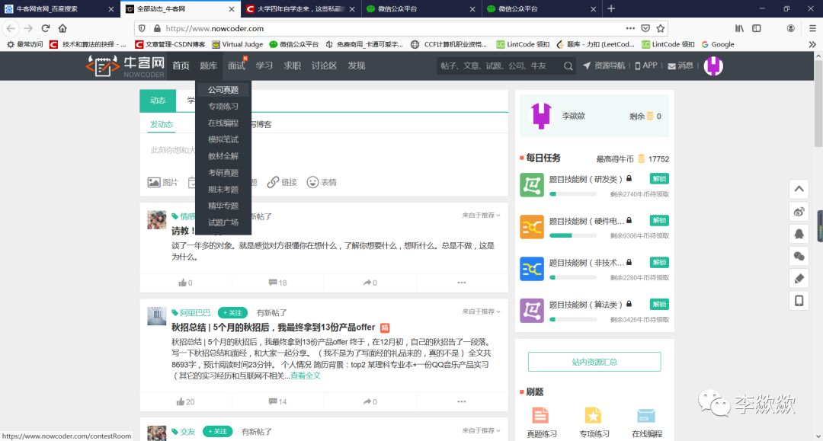Open the mobile app icon in the sidebar
The width and height of the screenshot is (823, 441).
click(799, 300)
